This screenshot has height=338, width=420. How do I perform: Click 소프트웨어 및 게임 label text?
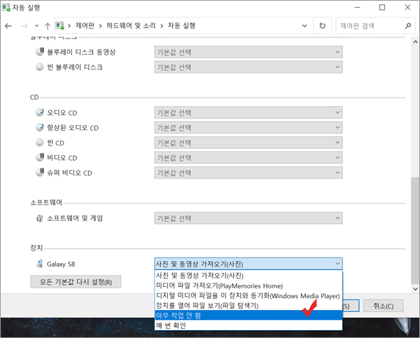click(x=75, y=218)
